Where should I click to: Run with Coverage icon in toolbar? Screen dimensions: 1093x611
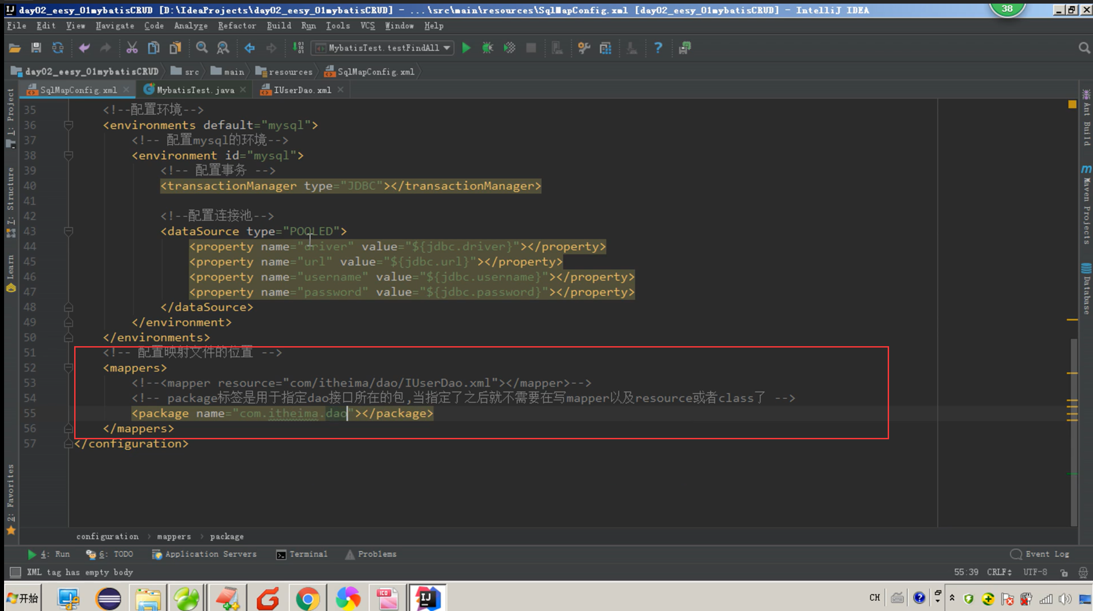[x=509, y=48]
